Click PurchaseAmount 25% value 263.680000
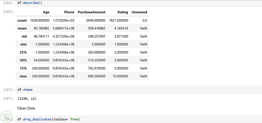The image size is (262, 123). [x=97, y=52]
